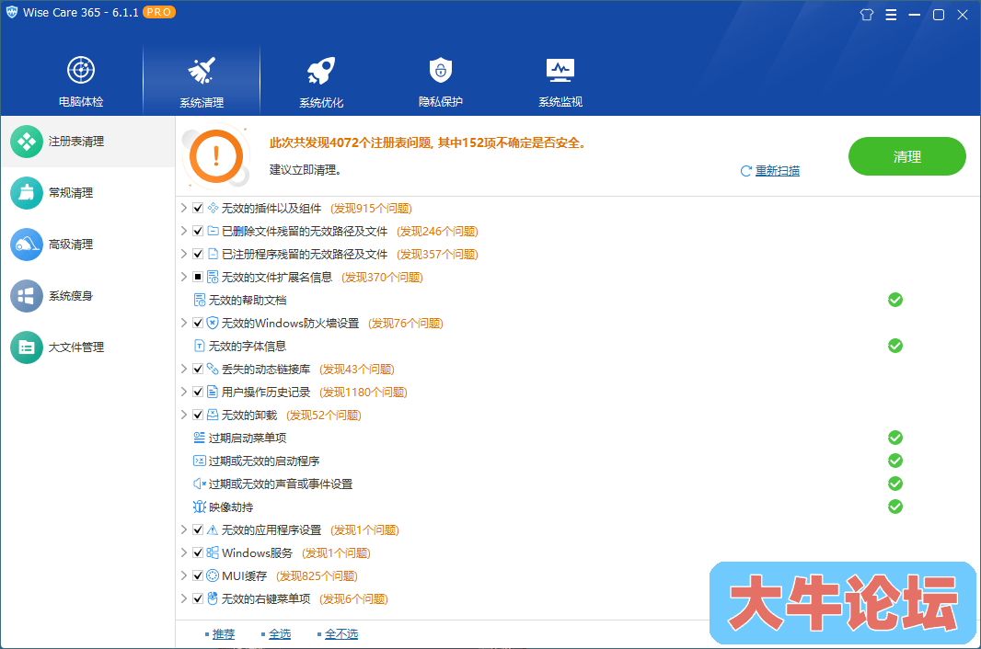This screenshot has height=649, width=981.
Task: Click the 大文件管理 sidebar icon
Action: (27, 347)
